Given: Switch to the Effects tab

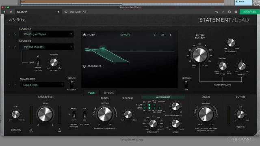Looking at the screenshot, I should tap(108, 93).
